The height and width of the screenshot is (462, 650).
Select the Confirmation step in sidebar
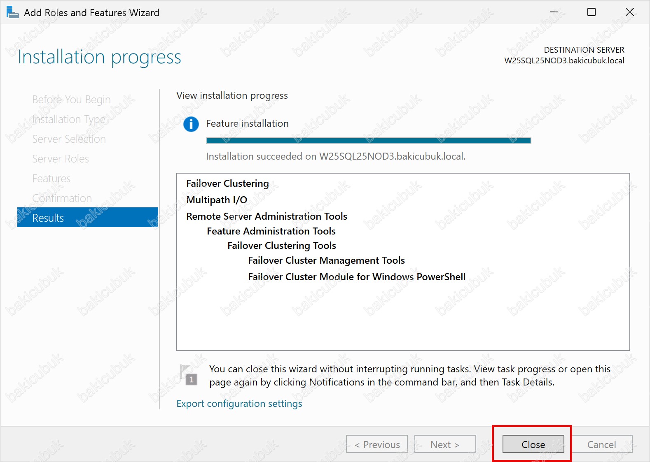[62, 198]
